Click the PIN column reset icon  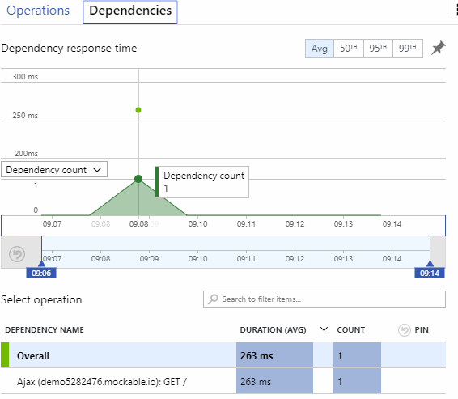tap(405, 330)
